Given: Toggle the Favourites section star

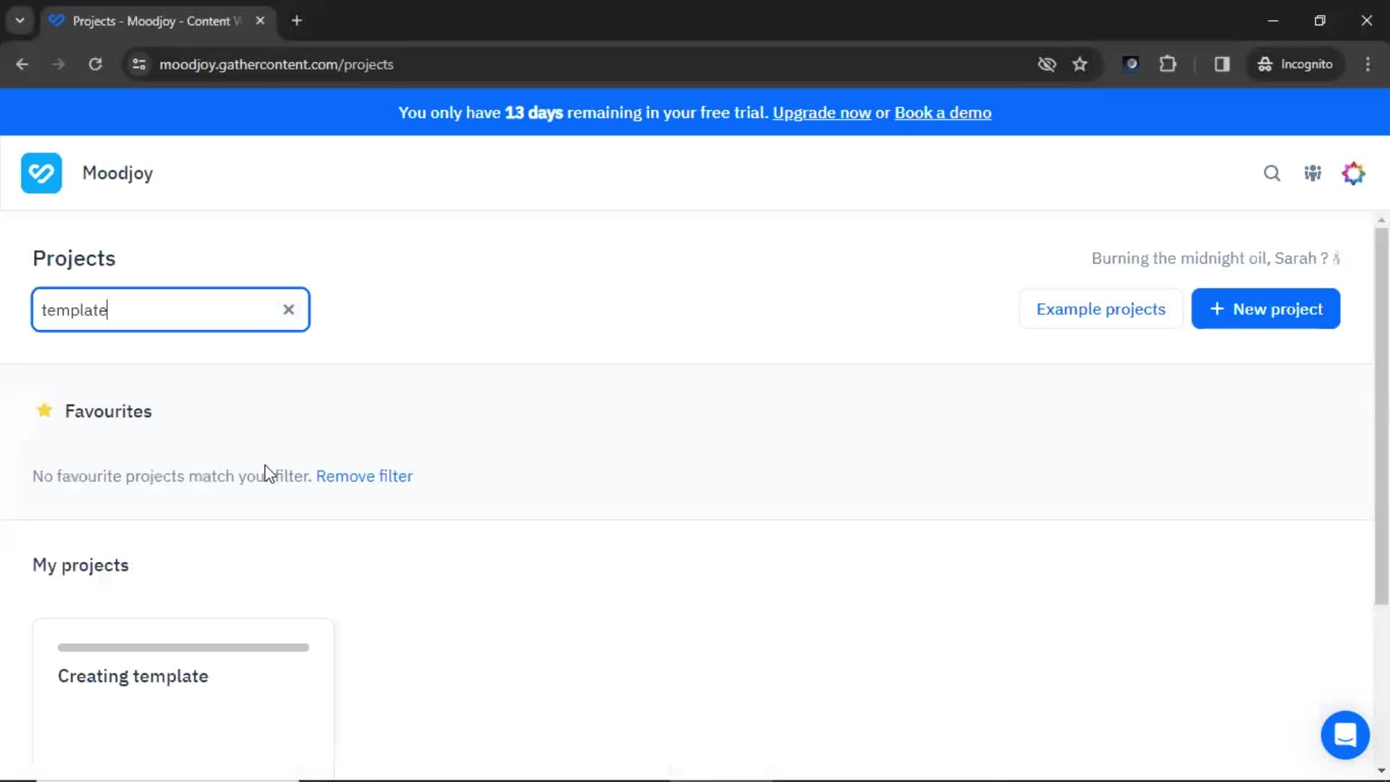Looking at the screenshot, I should click(44, 411).
